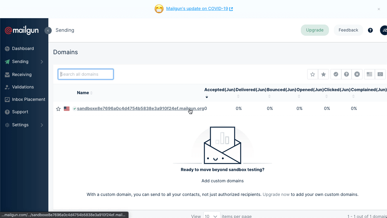Viewport: 387px width, 218px height.
Task: Open the Sending menu item
Action: coord(20,62)
